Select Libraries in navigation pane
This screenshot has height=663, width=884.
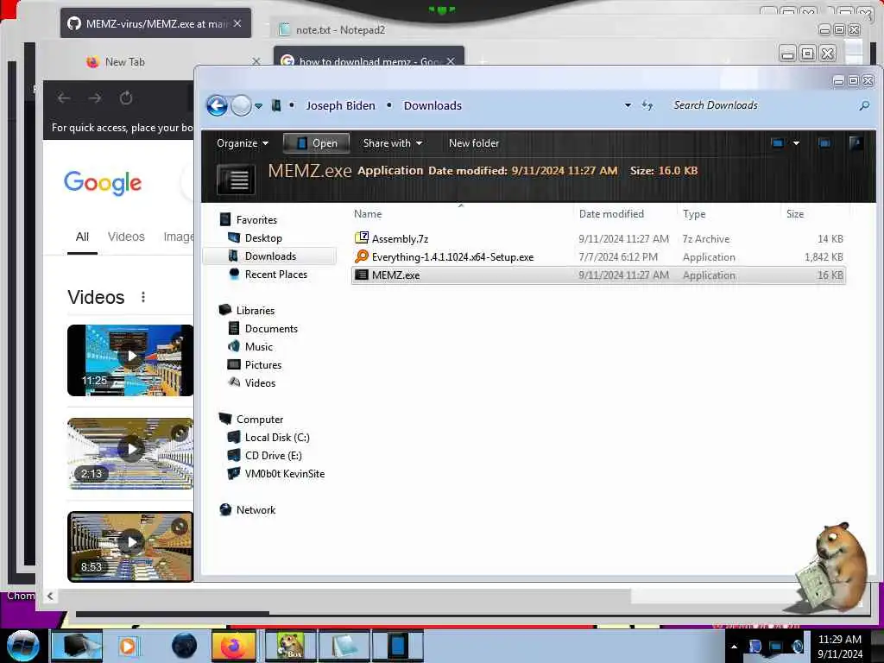pyautogui.click(x=255, y=311)
